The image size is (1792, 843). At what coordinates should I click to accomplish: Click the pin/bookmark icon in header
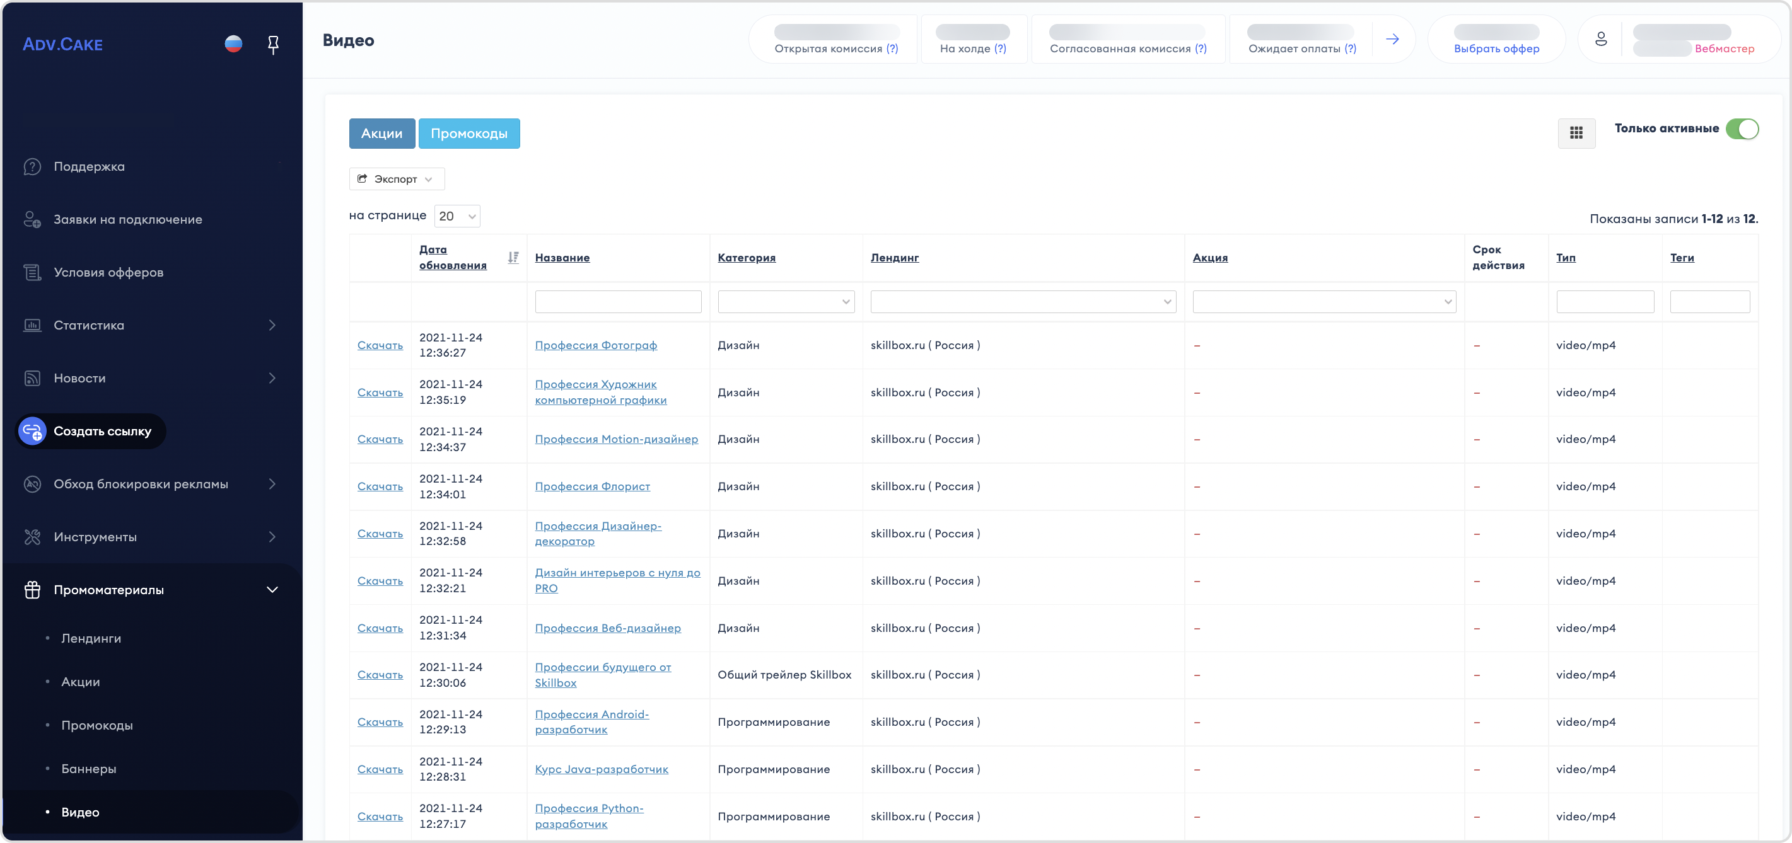point(273,43)
